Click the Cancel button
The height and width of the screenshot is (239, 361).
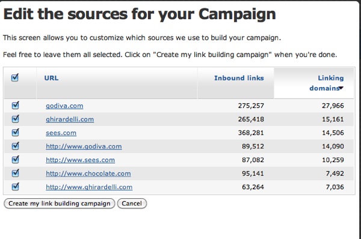click(132, 204)
